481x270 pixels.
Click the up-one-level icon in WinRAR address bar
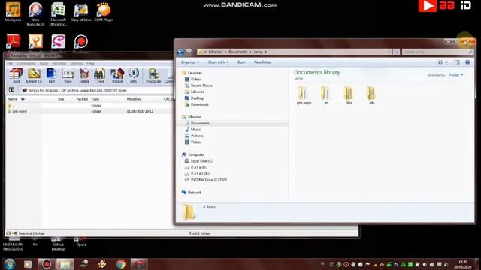12,90
